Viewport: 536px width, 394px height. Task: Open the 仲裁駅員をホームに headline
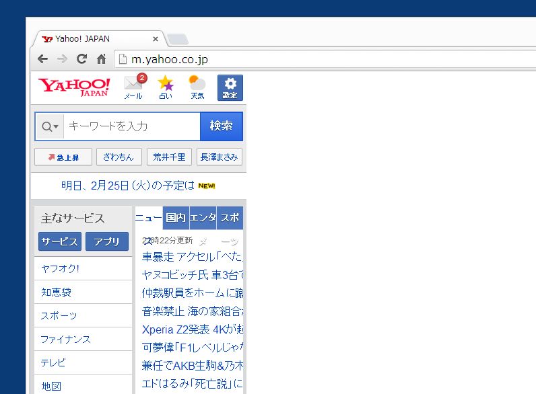pyautogui.click(x=192, y=293)
